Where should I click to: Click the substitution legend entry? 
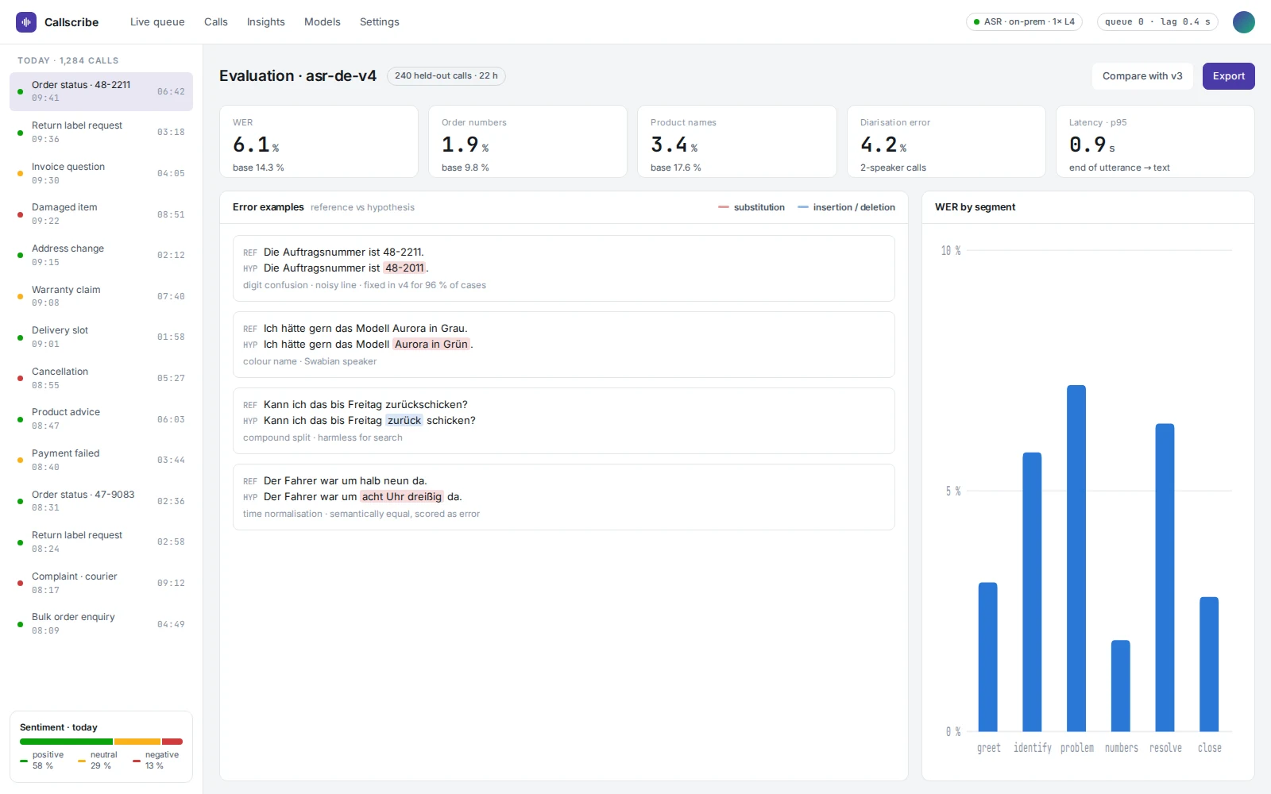point(751,207)
